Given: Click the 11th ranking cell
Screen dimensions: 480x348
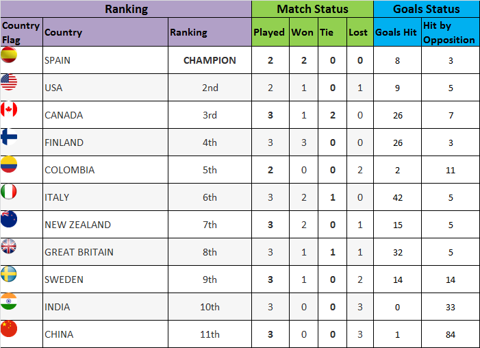Looking at the screenshot, I should 210,334.
